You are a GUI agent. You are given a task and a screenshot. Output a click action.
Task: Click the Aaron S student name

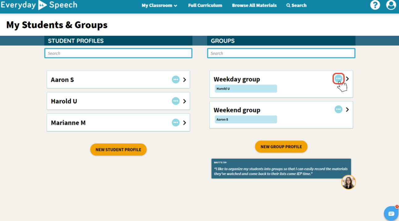click(x=62, y=80)
